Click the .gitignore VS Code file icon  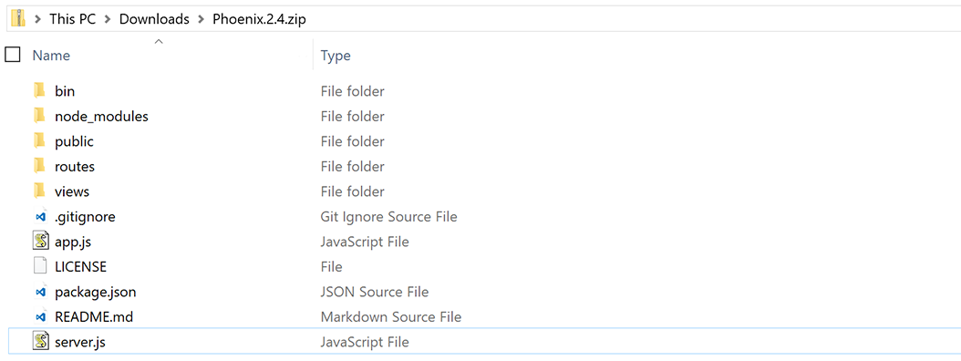[x=40, y=217]
